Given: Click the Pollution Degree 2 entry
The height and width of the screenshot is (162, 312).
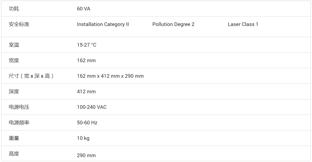Looking at the screenshot, I should (x=173, y=24).
